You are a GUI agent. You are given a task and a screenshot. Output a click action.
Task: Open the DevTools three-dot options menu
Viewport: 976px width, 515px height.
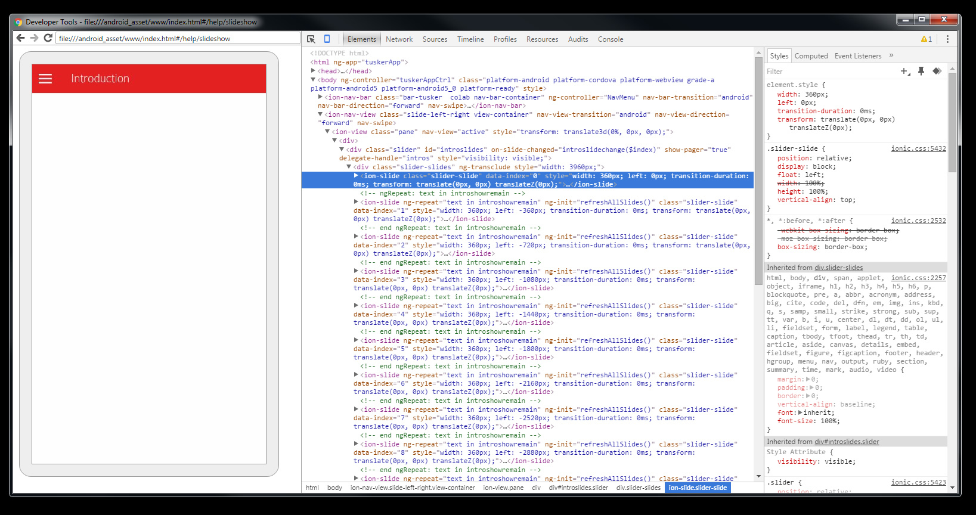[947, 39]
